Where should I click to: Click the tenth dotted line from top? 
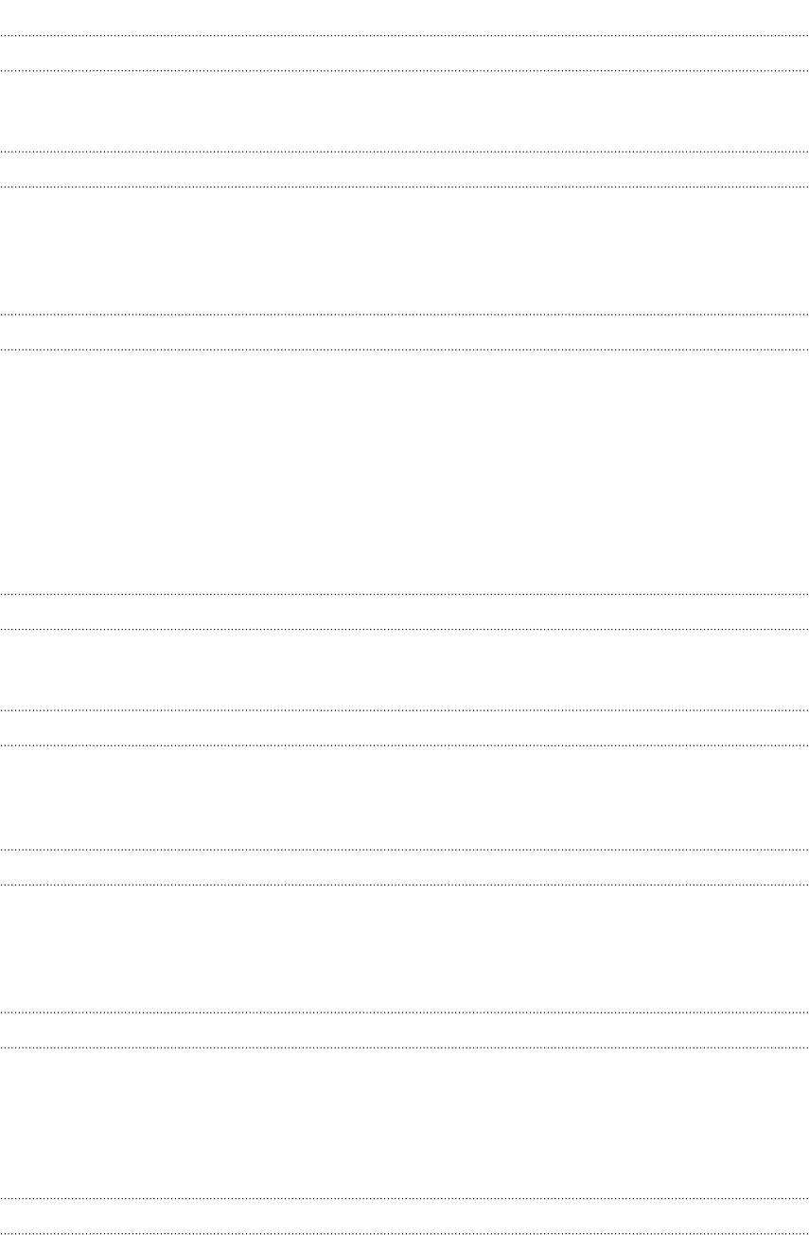click(x=404, y=745)
